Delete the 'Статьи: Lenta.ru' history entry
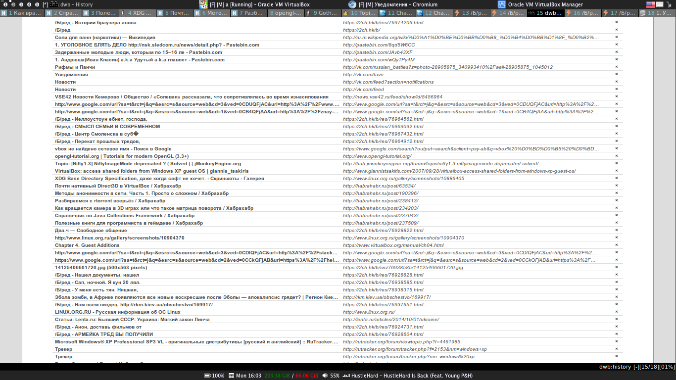Screen dimensions: 676x380 coord(617,319)
